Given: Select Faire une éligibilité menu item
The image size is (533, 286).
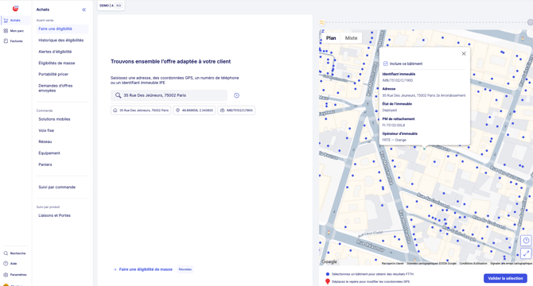Looking at the screenshot, I should [x=62, y=29].
